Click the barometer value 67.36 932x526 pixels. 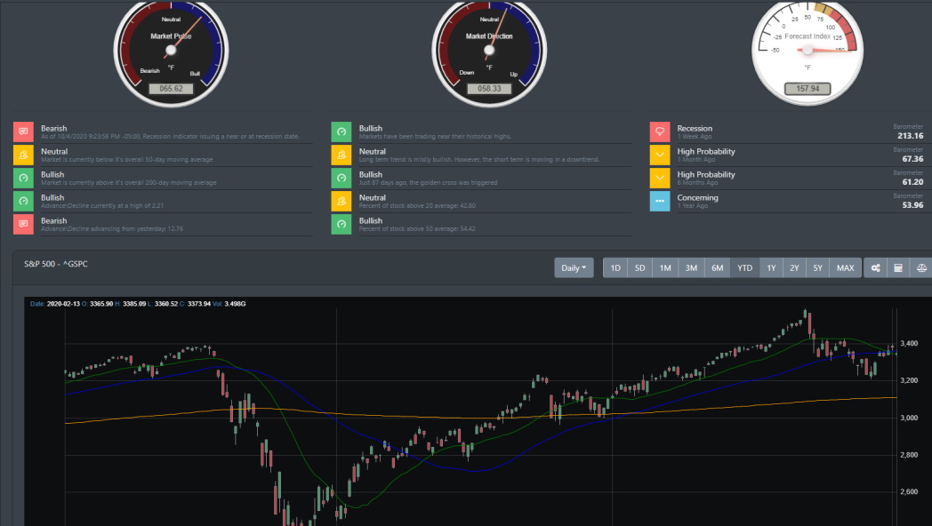click(x=912, y=159)
